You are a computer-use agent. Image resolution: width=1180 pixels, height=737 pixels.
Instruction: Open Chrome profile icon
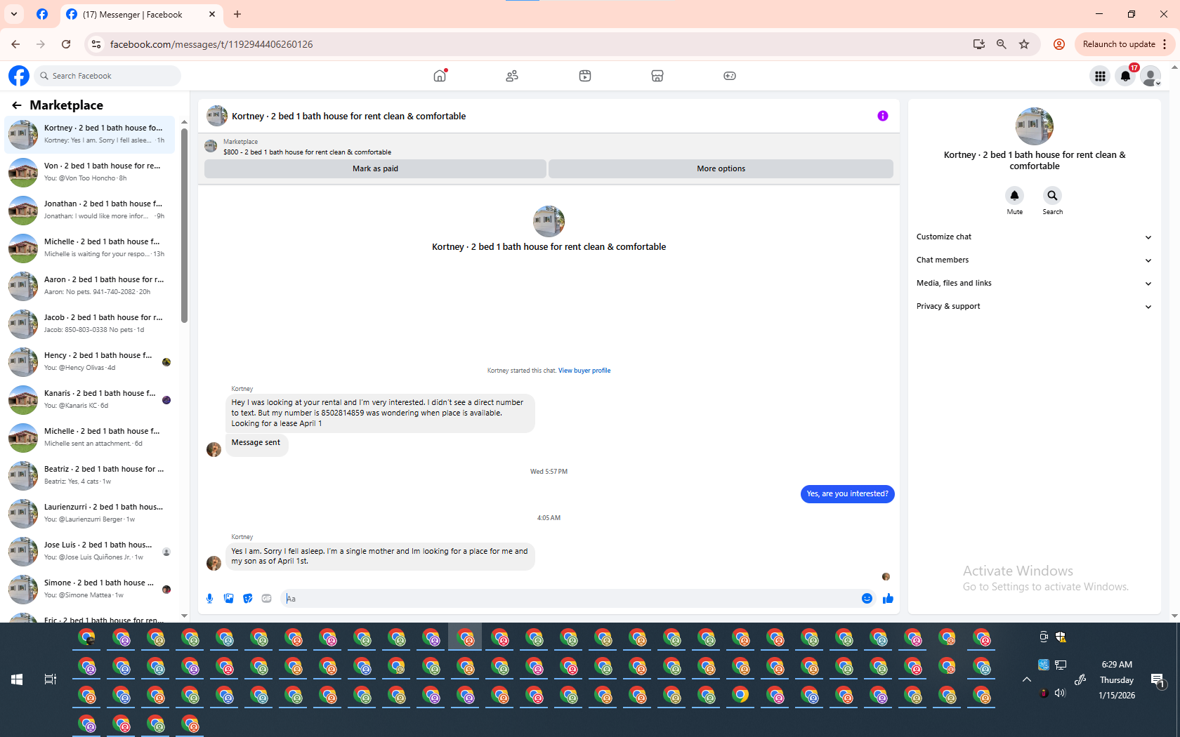[x=1059, y=44]
